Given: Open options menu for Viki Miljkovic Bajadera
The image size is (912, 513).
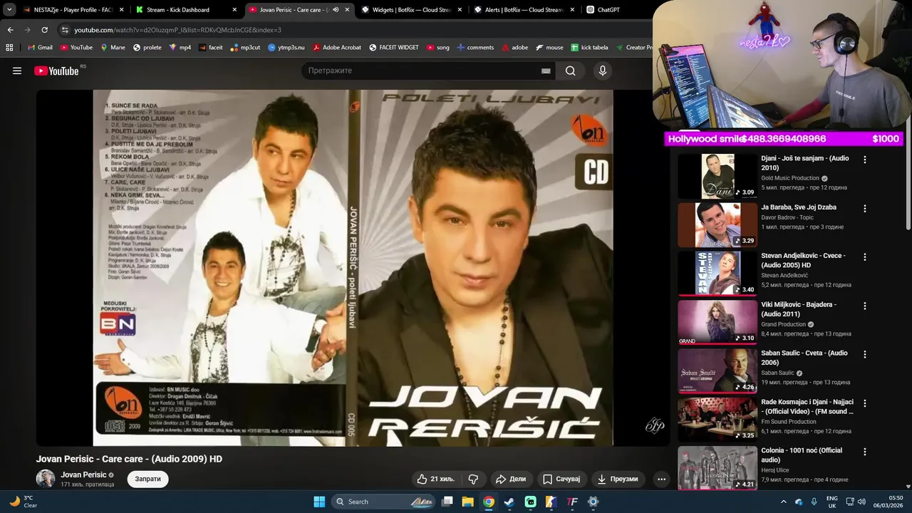Looking at the screenshot, I should click(865, 306).
